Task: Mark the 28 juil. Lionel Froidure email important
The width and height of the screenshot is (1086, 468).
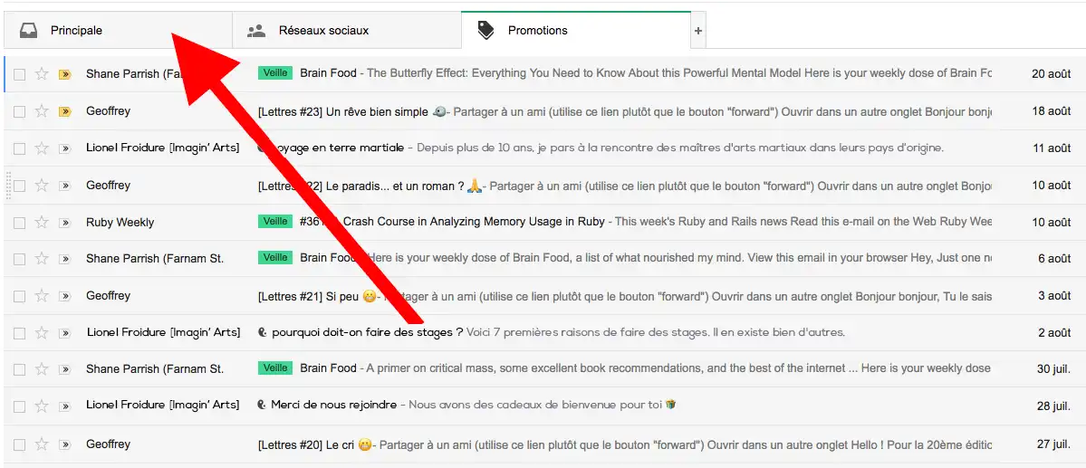Action: pos(65,407)
